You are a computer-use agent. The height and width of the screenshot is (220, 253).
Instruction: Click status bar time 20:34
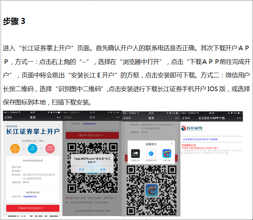[151, 113]
